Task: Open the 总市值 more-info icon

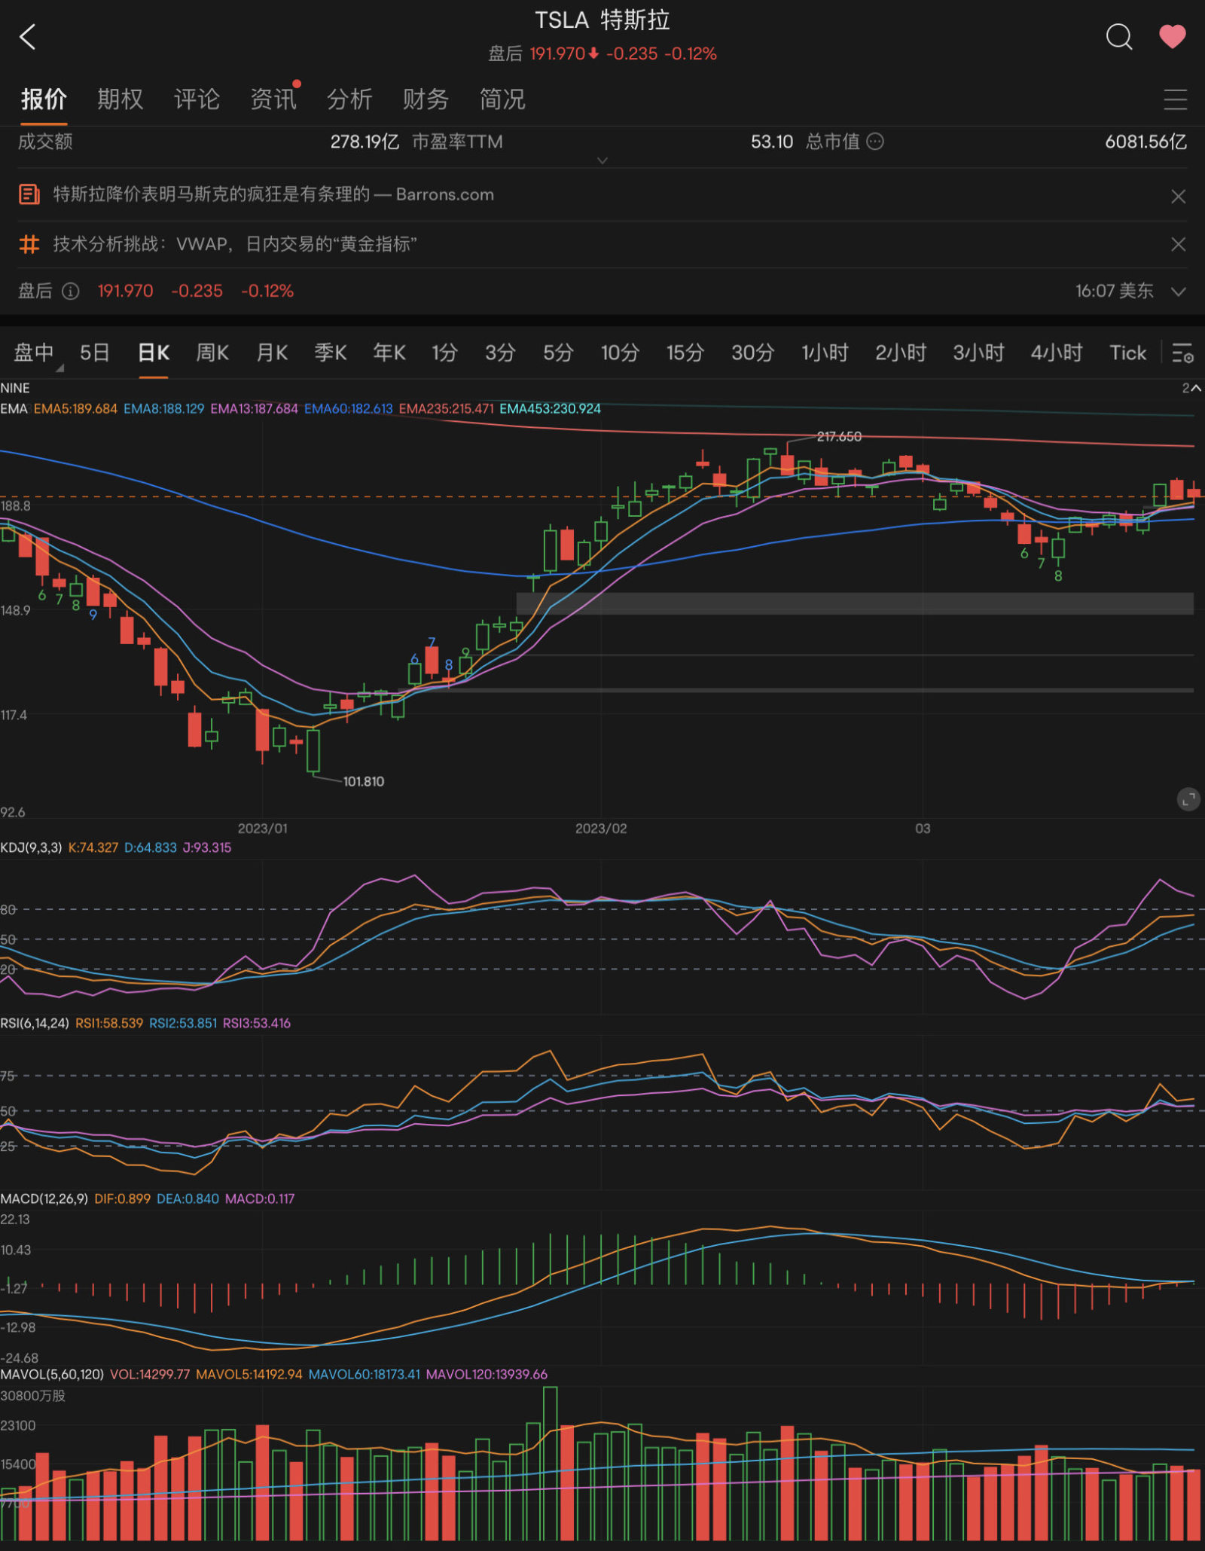Action: click(x=875, y=141)
